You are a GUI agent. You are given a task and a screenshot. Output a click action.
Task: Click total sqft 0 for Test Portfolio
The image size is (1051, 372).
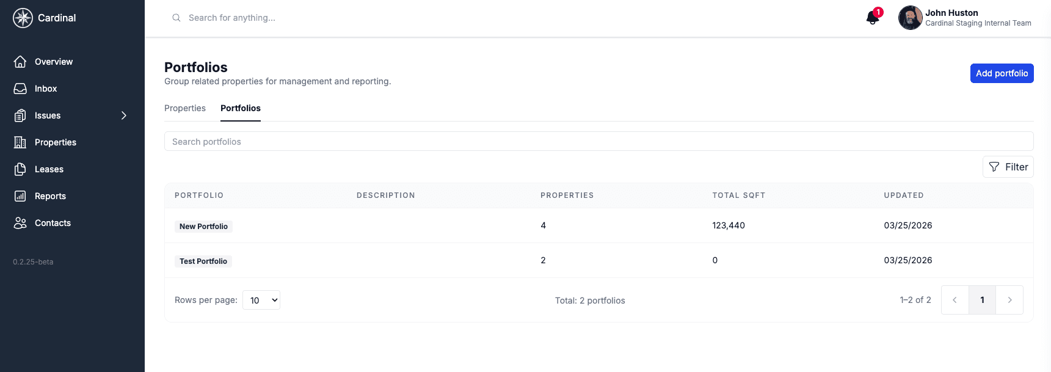(715, 260)
